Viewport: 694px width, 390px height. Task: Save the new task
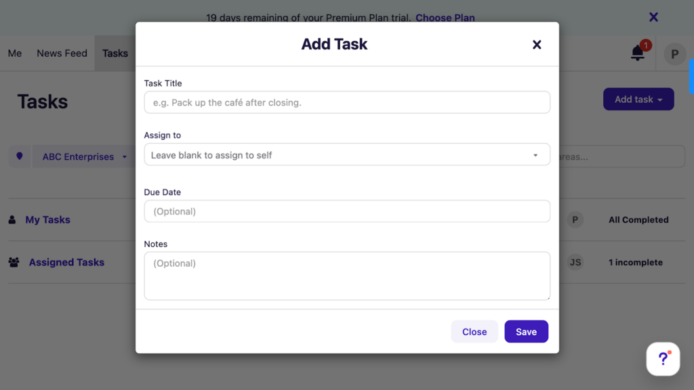(x=526, y=332)
